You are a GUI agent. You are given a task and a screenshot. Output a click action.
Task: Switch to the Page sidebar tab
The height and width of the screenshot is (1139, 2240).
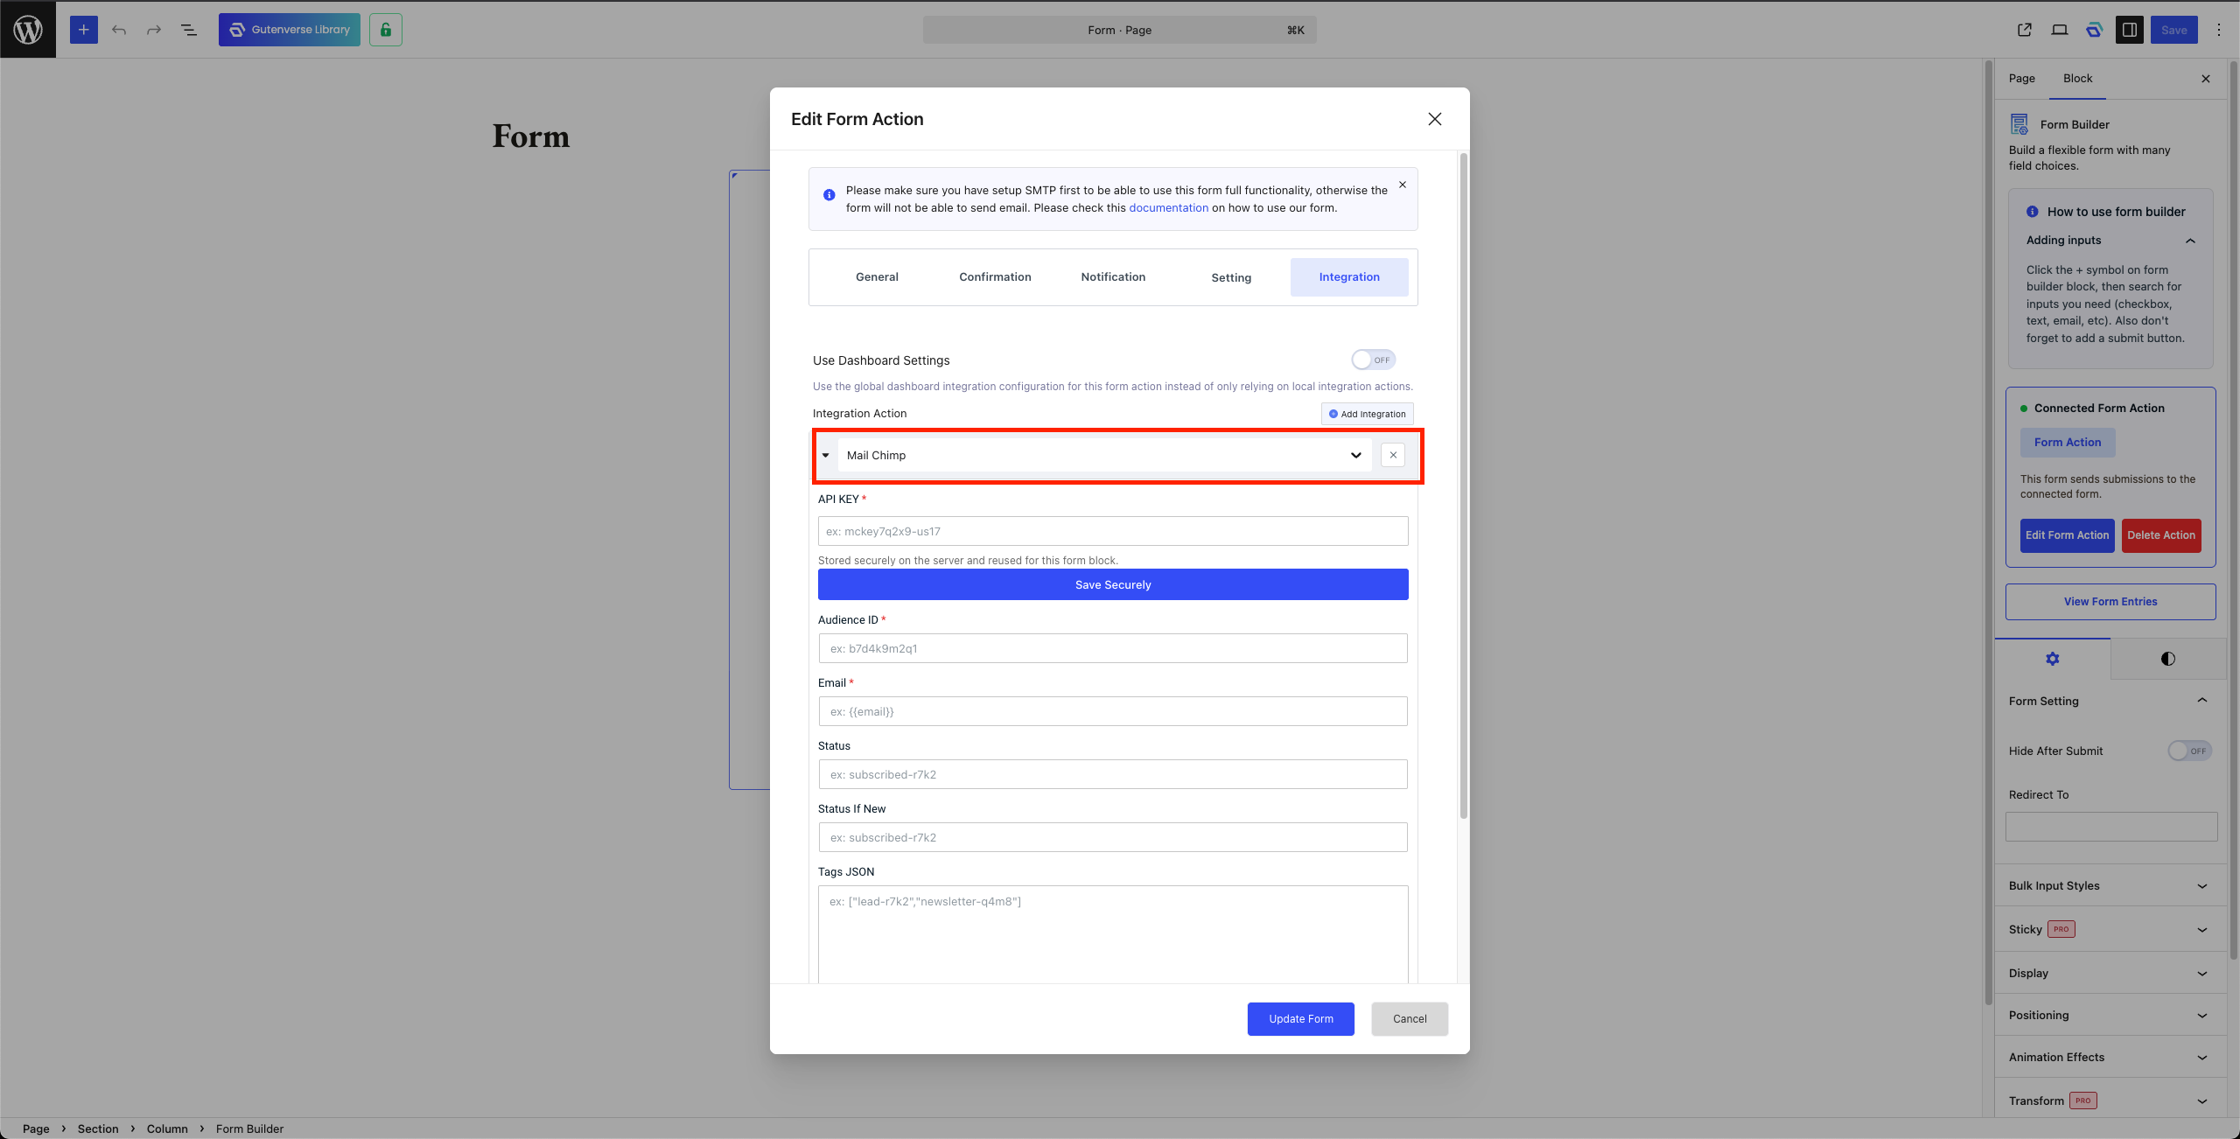click(2021, 79)
